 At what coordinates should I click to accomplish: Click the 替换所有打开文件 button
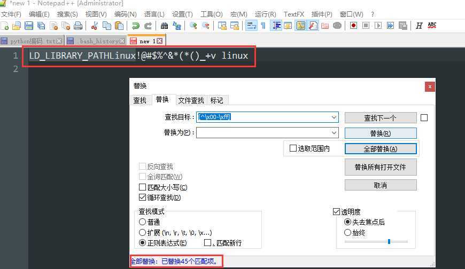tap(381, 167)
